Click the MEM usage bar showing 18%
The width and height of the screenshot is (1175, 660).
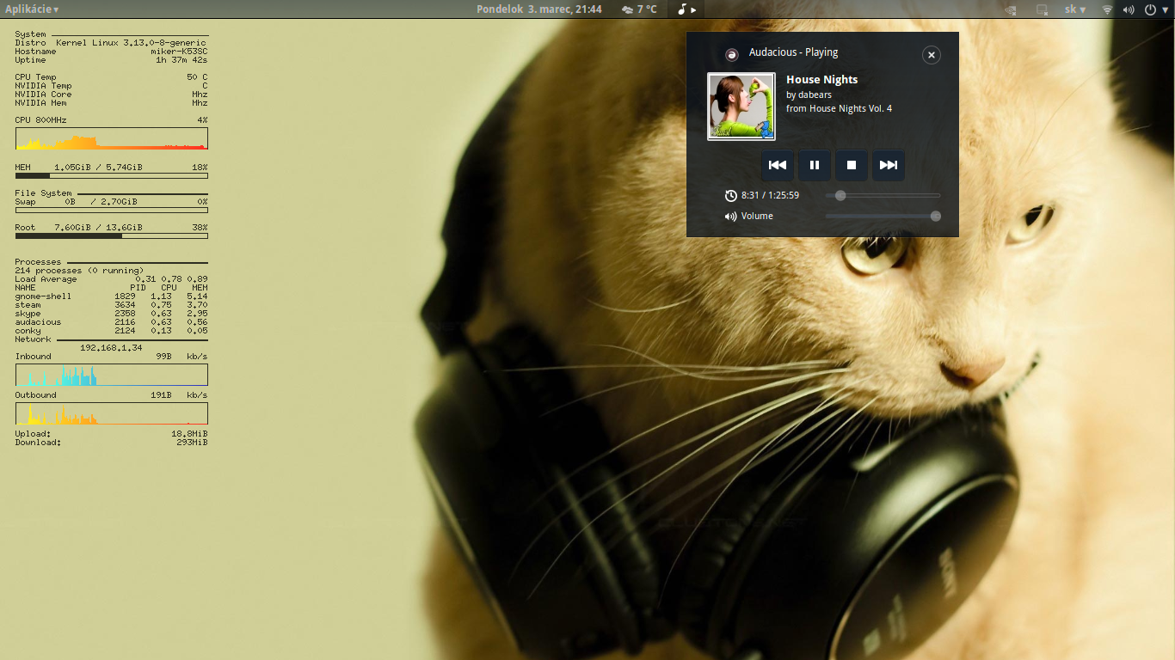111,175
